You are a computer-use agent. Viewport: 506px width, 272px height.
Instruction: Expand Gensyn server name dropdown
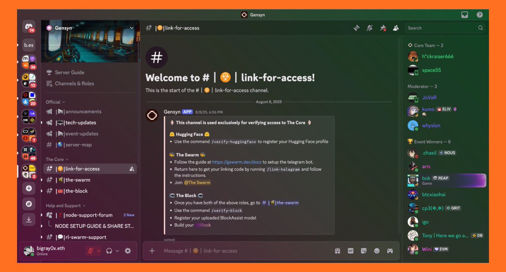coord(132,28)
